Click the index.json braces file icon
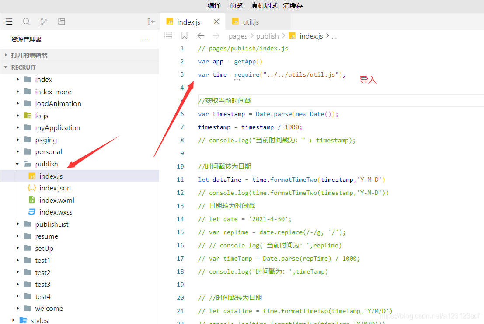484x324 pixels. point(32,188)
